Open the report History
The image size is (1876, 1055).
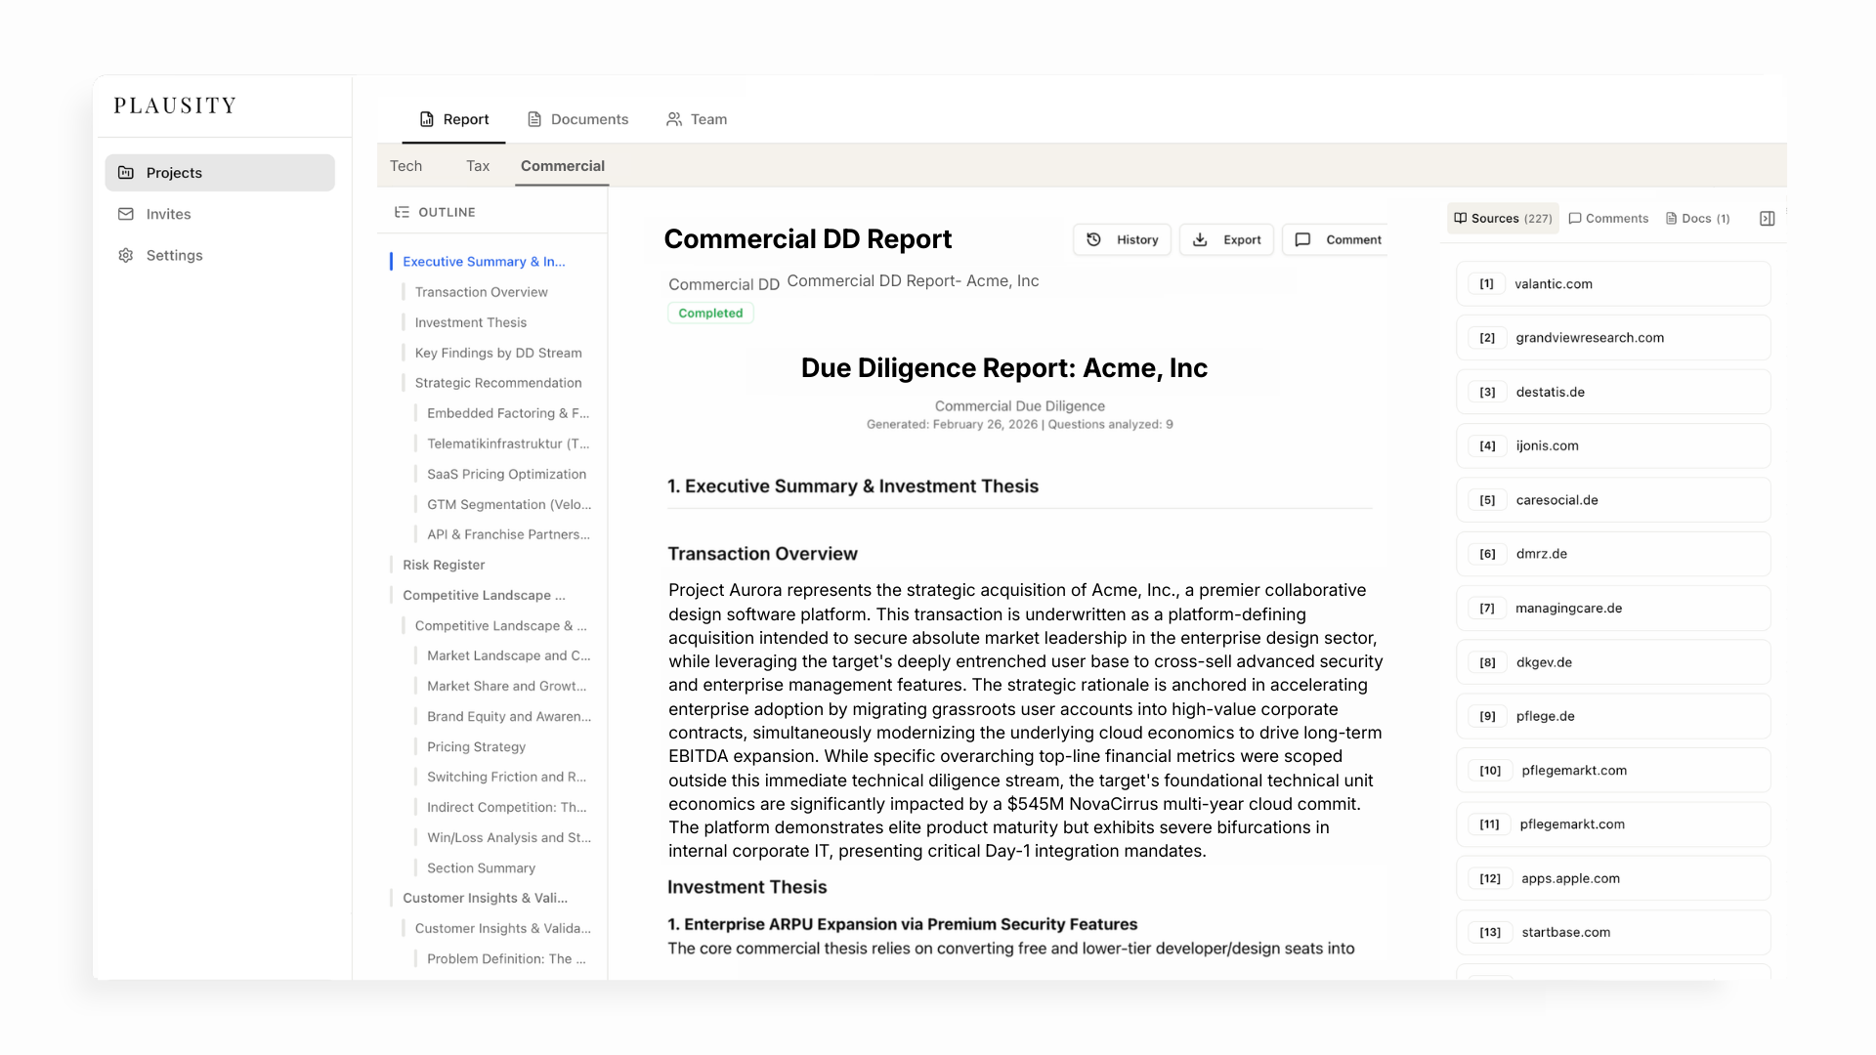[1122, 239]
